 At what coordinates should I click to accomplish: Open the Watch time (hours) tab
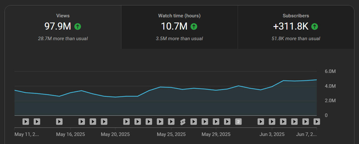(179, 27)
